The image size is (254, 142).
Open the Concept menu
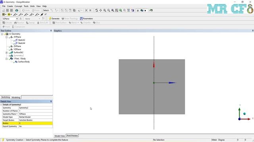pos(18,6)
